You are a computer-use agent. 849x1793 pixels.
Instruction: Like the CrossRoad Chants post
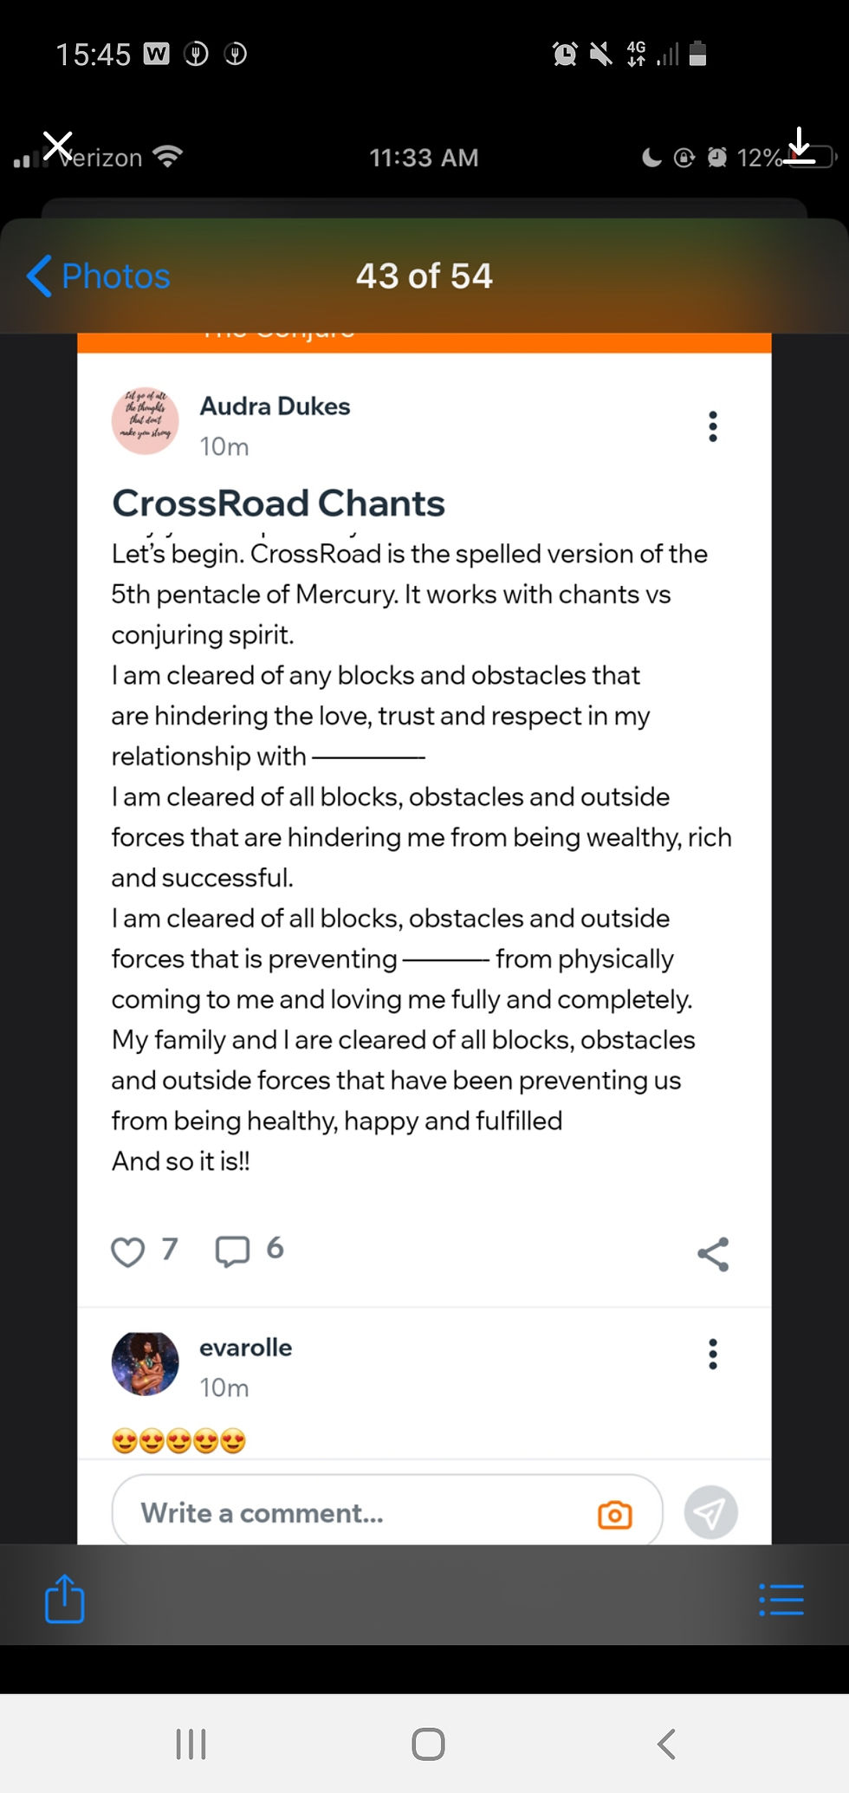[x=128, y=1252]
